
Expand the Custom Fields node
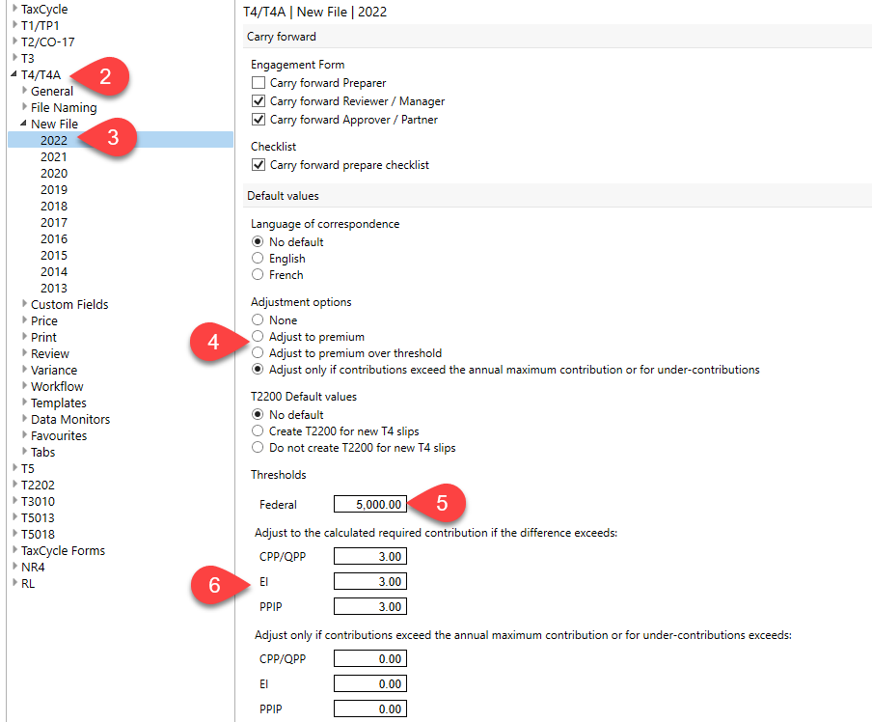[x=24, y=303]
